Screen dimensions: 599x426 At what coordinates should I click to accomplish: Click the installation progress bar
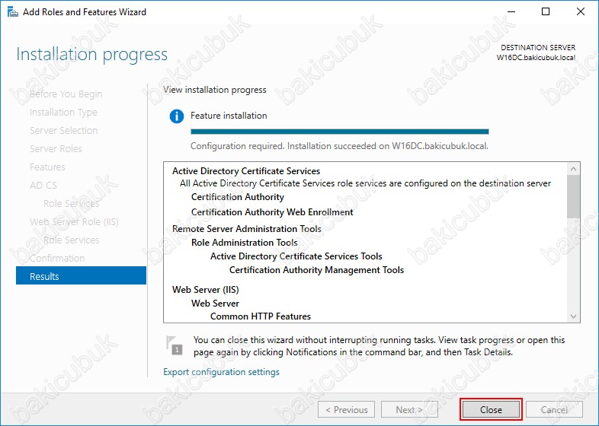340,132
